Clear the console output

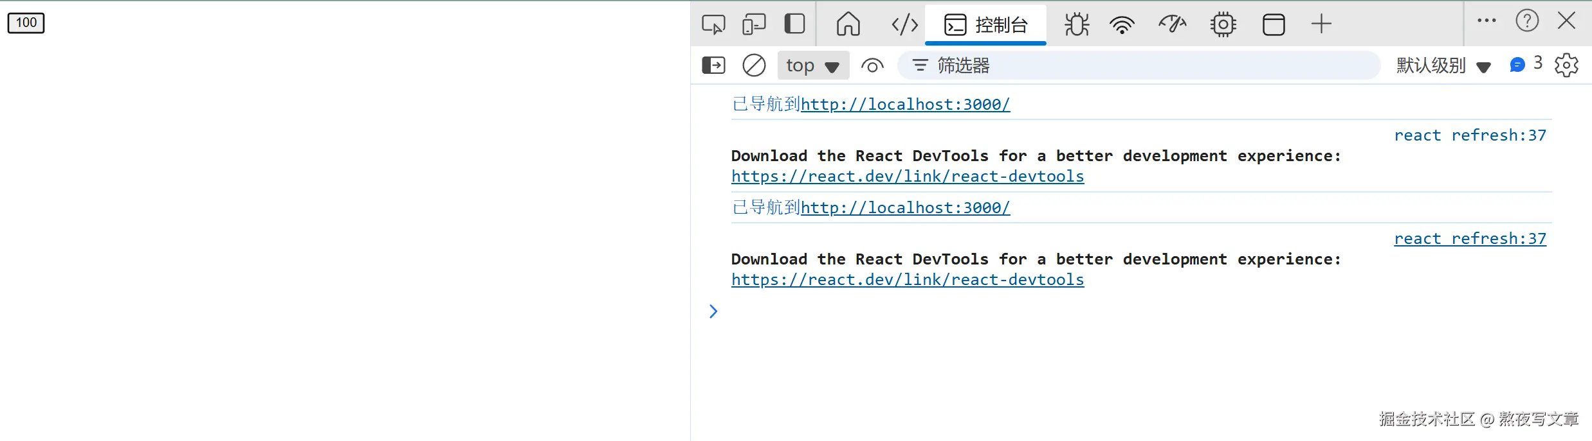point(754,65)
